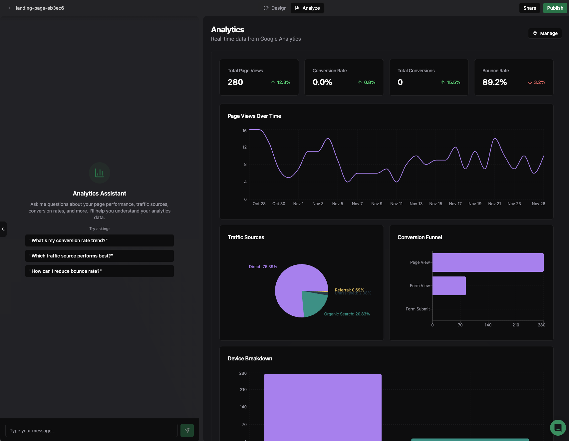Click the message input field
This screenshot has height=441, width=569.
pos(92,430)
